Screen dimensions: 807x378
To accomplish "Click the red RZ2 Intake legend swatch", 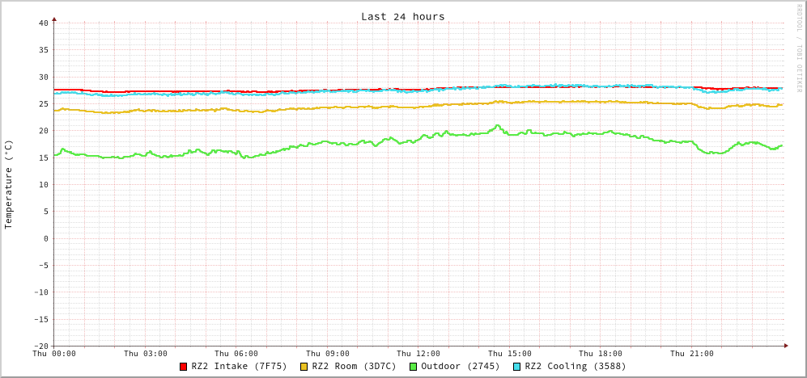I will [184, 367].
